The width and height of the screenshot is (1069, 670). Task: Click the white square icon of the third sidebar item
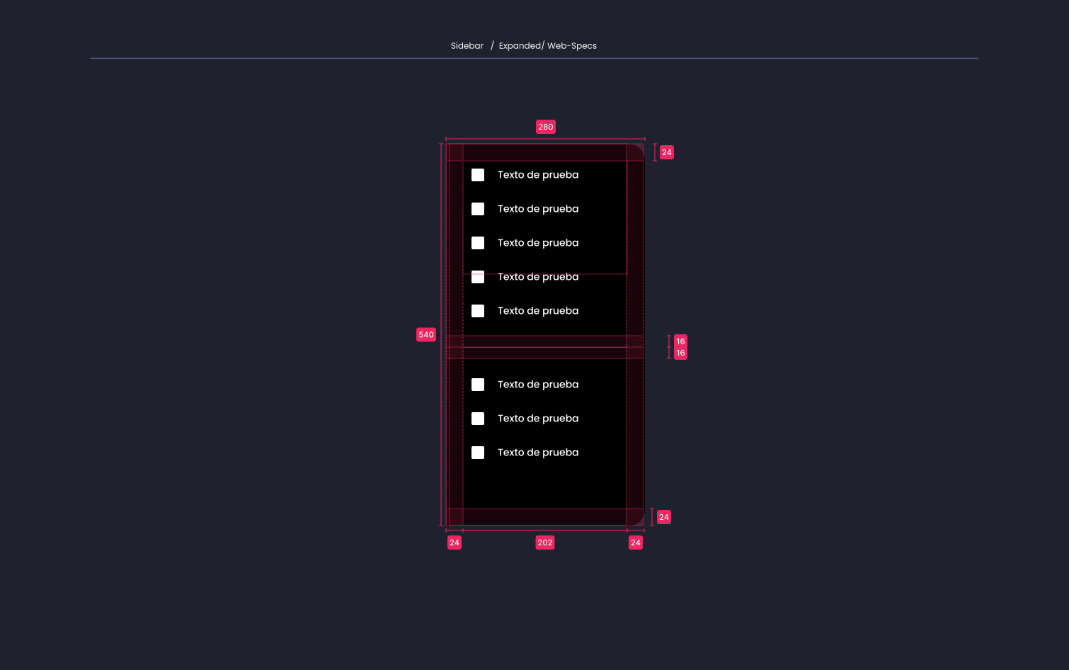tap(478, 243)
